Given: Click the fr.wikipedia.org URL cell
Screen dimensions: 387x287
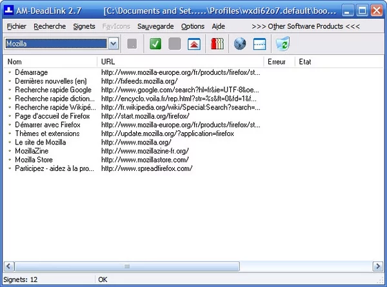Looking at the screenshot, I should (x=181, y=107).
